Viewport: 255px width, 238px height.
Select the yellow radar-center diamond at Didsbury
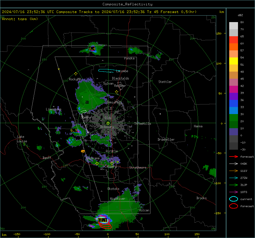(108, 123)
